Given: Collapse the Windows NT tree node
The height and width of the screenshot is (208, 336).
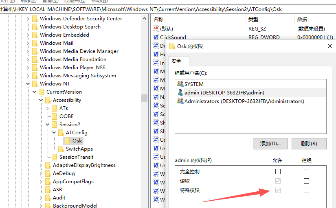Looking at the screenshot, I should (x=28, y=84).
